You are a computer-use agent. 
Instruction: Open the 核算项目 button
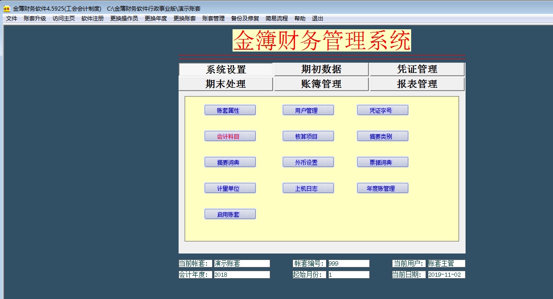(x=308, y=136)
